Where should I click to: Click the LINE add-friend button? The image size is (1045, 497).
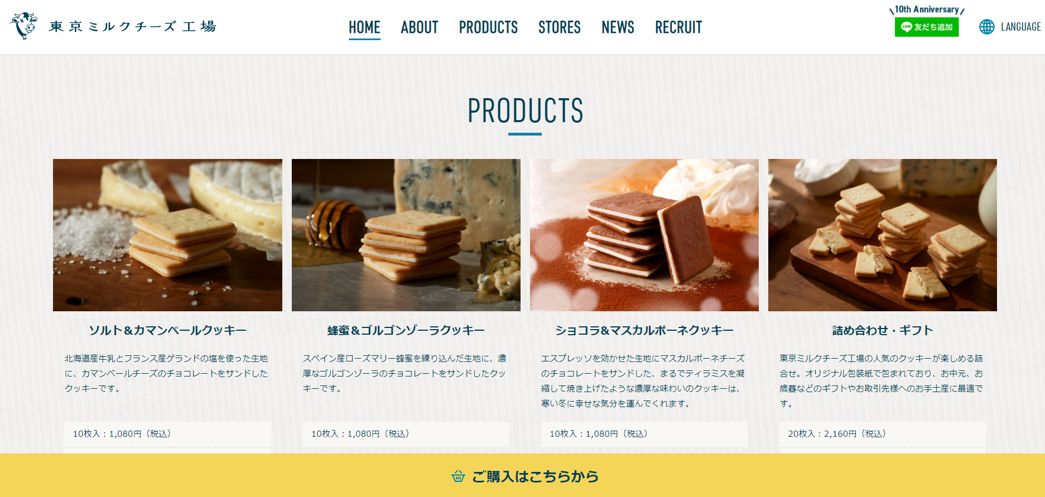tap(927, 27)
